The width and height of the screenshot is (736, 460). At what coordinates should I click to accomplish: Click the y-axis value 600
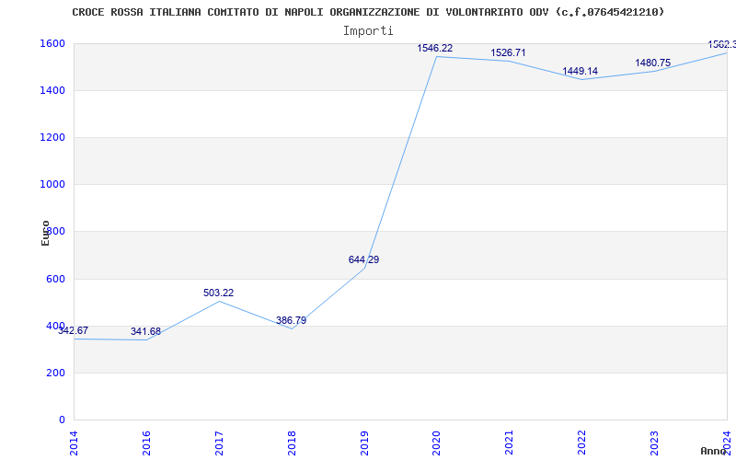coord(53,279)
